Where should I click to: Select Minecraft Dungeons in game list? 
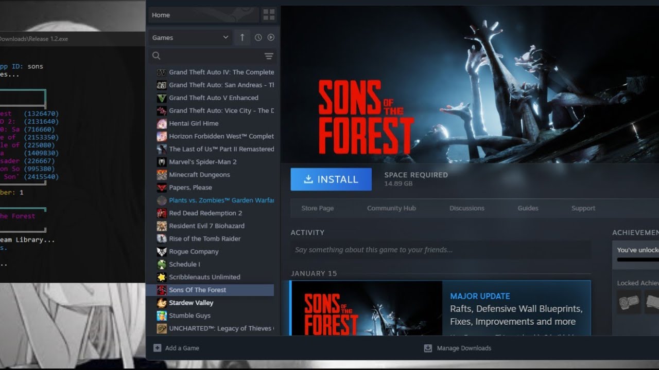(x=210, y=175)
